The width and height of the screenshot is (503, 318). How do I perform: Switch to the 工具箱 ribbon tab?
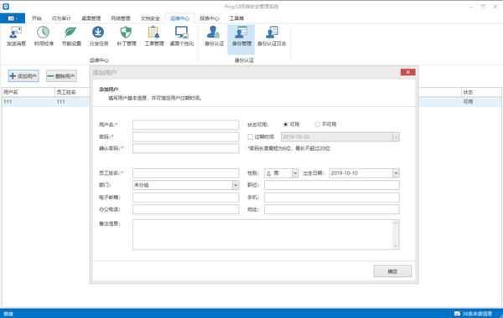[236, 18]
